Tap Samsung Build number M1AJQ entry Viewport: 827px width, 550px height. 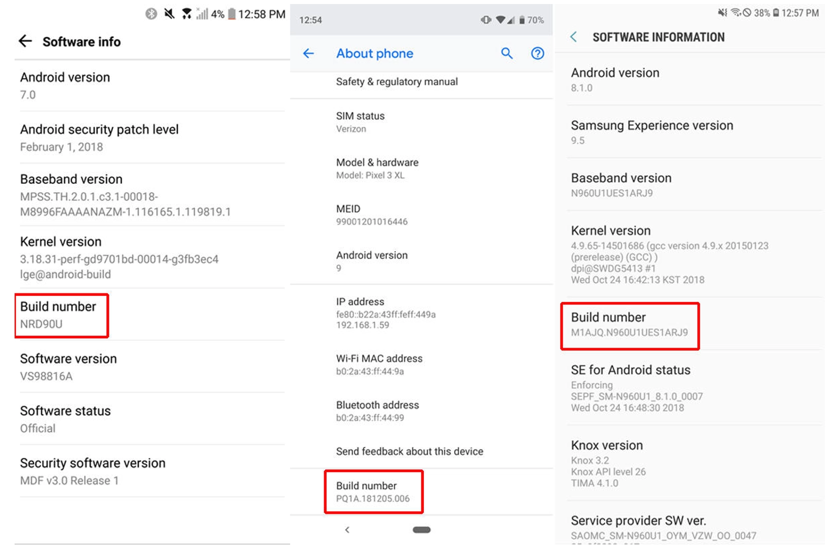(629, 325)
